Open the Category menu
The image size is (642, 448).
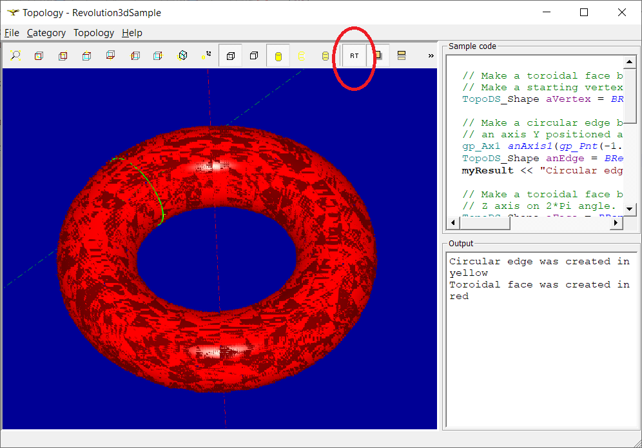coord(46,33)
